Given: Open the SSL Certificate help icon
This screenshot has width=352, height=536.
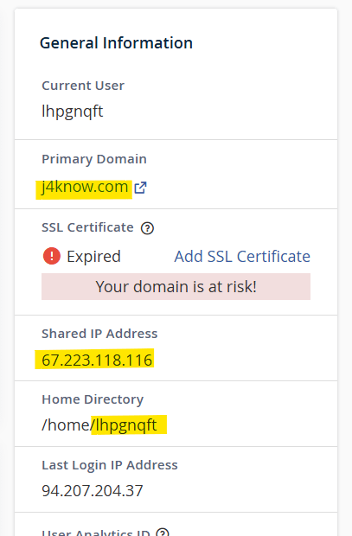Looking at the screenshot, I should click(147, 228).
